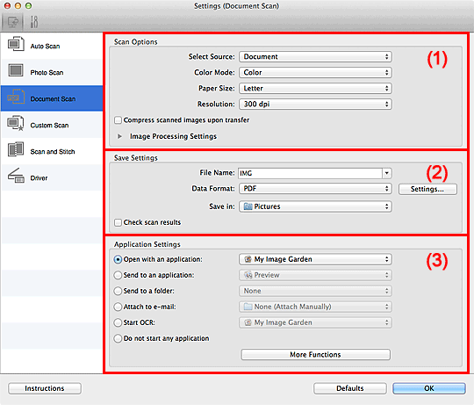Screen dimensions: 474x405
Task: Click the disabled Preview application dropdown
Action: (315, 275)
